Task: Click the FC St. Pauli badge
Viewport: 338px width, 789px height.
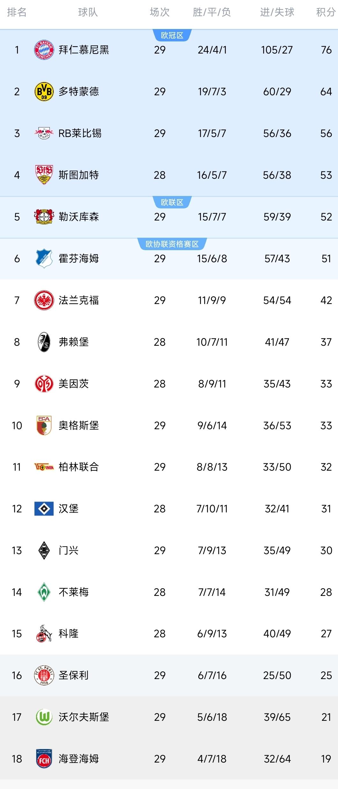Action: click(x=44, y=676)
